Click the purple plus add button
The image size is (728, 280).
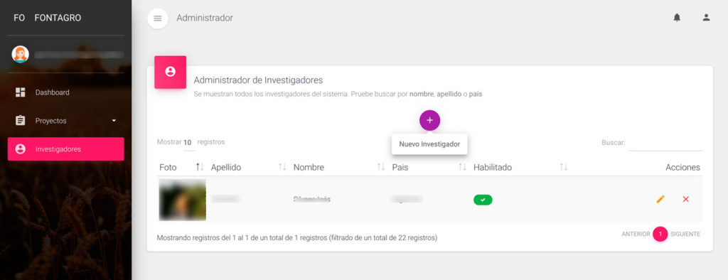click(x=430, y=120)
